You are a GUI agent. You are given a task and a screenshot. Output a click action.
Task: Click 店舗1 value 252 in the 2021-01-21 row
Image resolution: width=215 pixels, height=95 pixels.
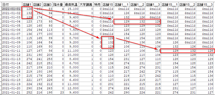(x=27, y=92)
